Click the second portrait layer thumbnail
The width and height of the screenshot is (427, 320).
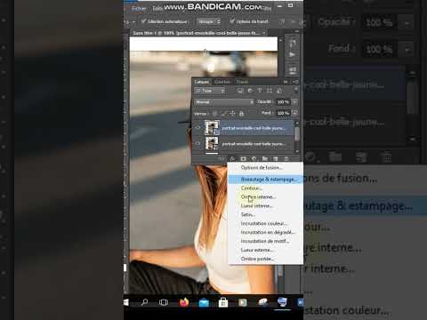(x=212, y=143)
